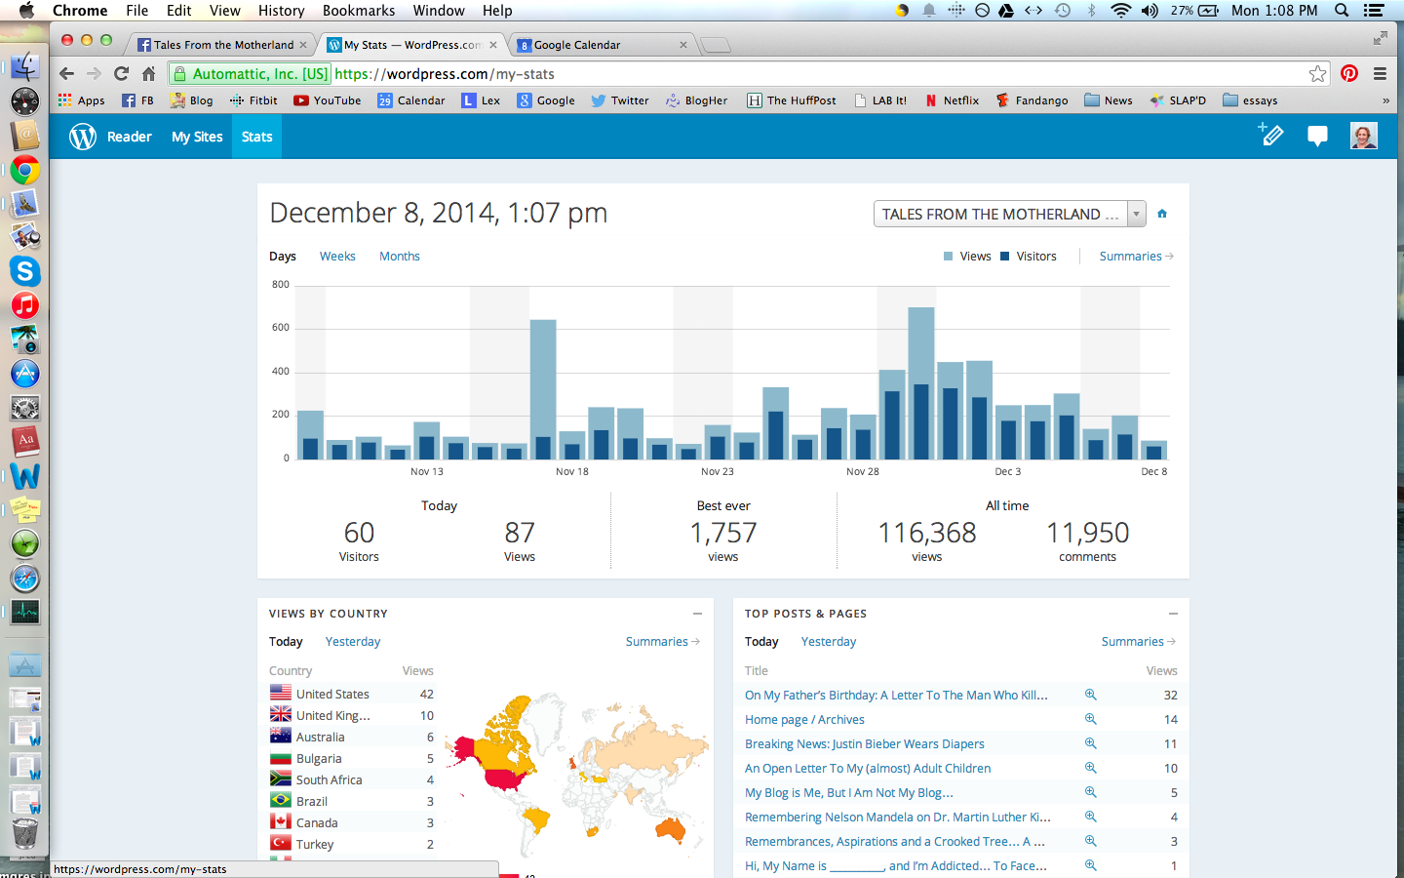Click the user profile avatar
1404x878 pixels.
[x=1363, y=137]
